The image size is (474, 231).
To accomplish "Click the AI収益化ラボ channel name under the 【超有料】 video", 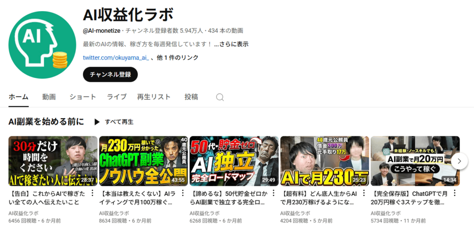I will coord(295,213).
